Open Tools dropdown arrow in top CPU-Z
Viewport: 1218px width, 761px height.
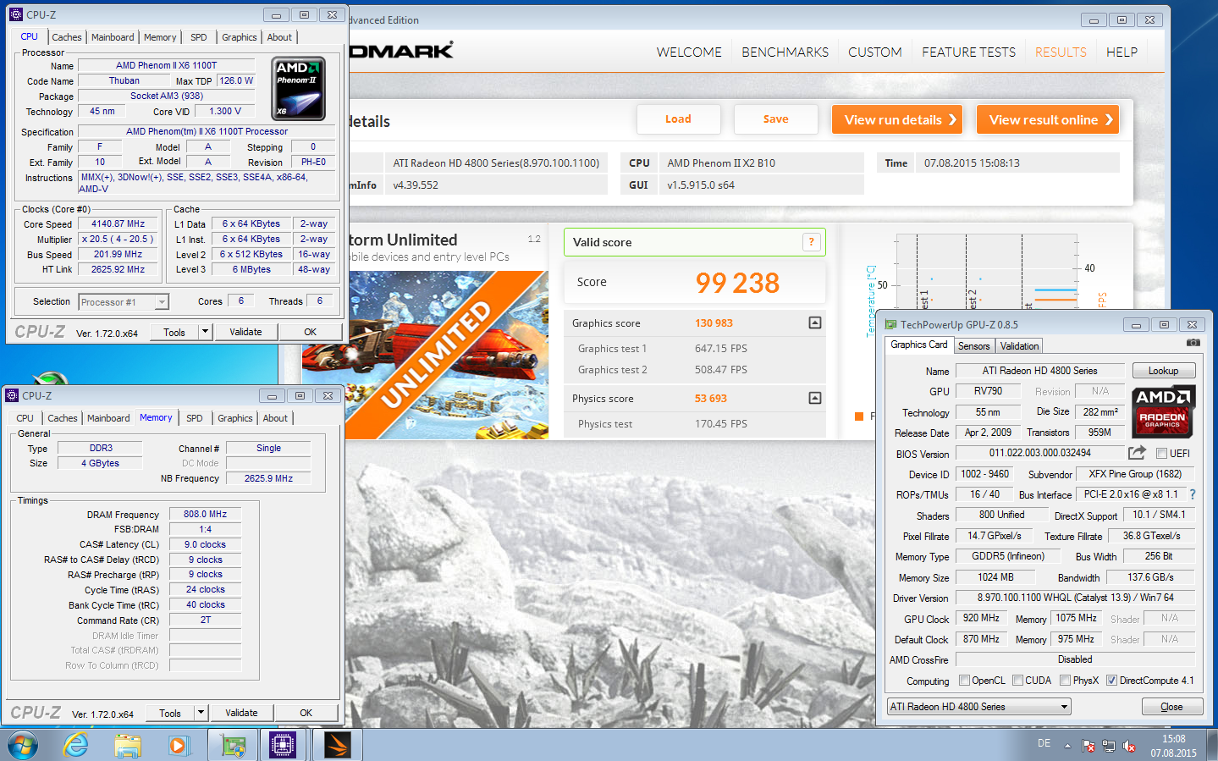tap(205, 332)
